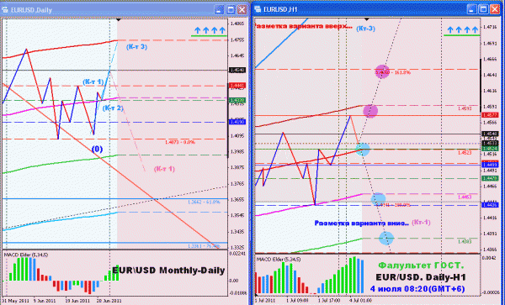Select the (0) label on Daily chart
Screen dimensions: 505x305
click(x=97, y=149)
